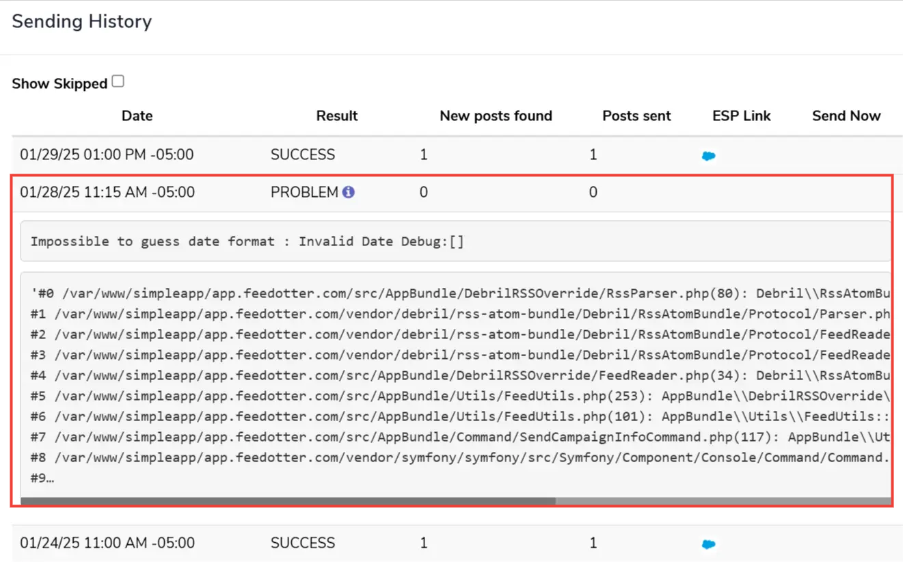The height and width of the screenshot is (562, 903).
Task: Open Salesforce ESP link for 01/29/25 send
Action: 709,156
